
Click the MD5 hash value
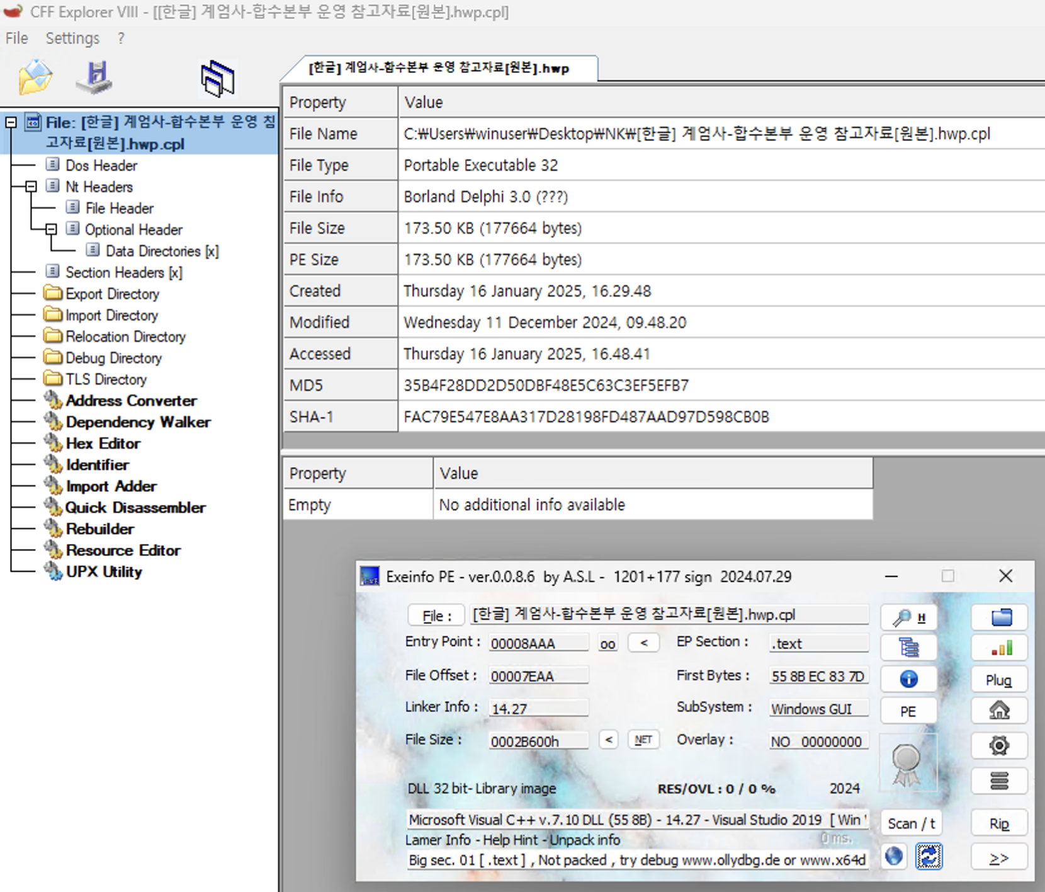coord(546,385)
